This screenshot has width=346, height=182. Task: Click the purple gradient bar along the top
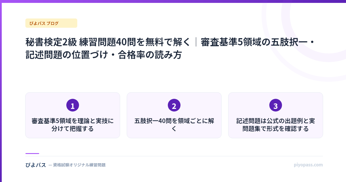pyautogui.click(x=173, y=1)
